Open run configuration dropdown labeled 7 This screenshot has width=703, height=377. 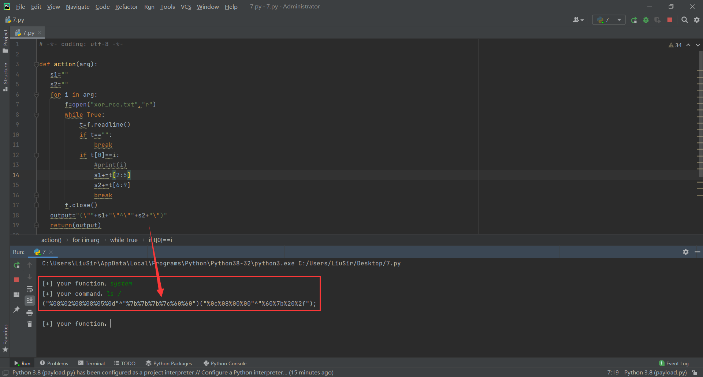click(x=609, y=20)
